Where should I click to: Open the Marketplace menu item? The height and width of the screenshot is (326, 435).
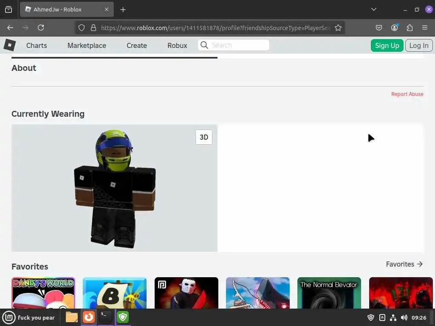click(87, 45)
